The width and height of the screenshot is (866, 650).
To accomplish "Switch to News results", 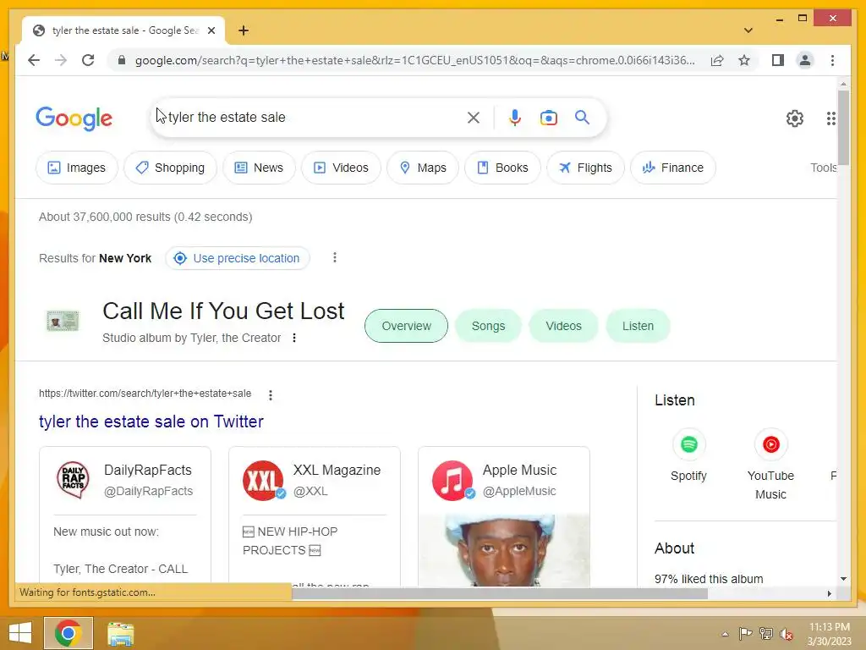I will click(x=259, y=168).
